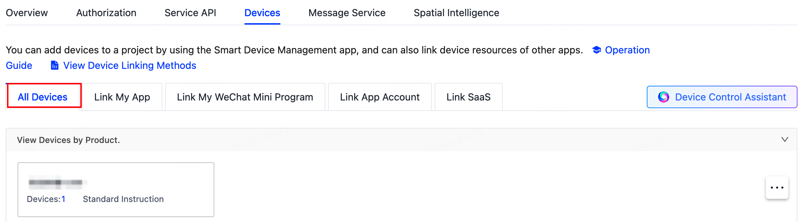Open the Link SaaS tab
Viewport: 801px width, 222px height.
[x=468, y=97]
